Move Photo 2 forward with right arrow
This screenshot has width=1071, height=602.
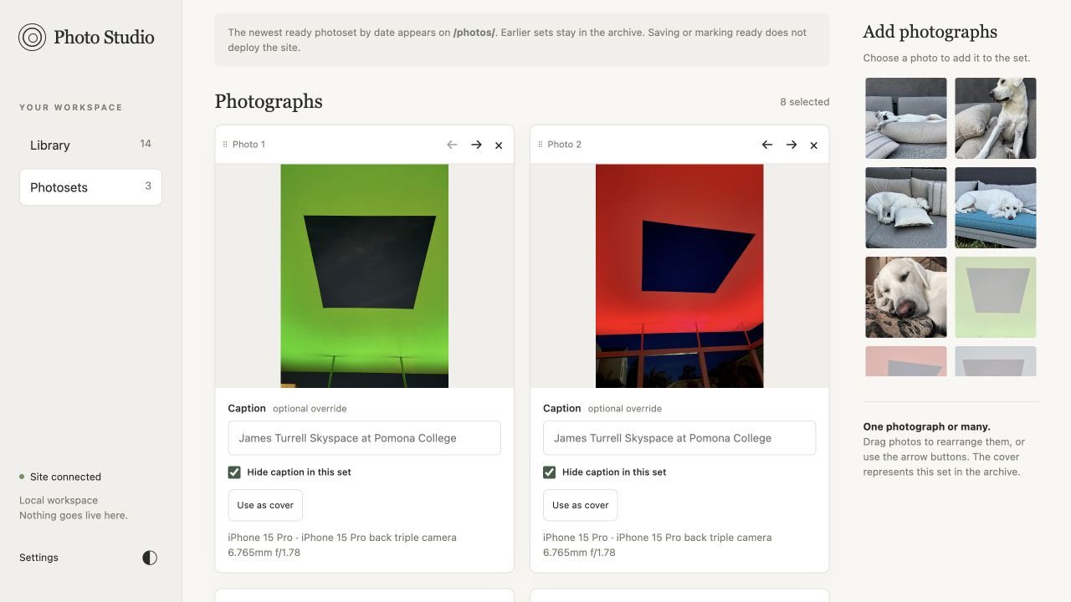[792, 145]
